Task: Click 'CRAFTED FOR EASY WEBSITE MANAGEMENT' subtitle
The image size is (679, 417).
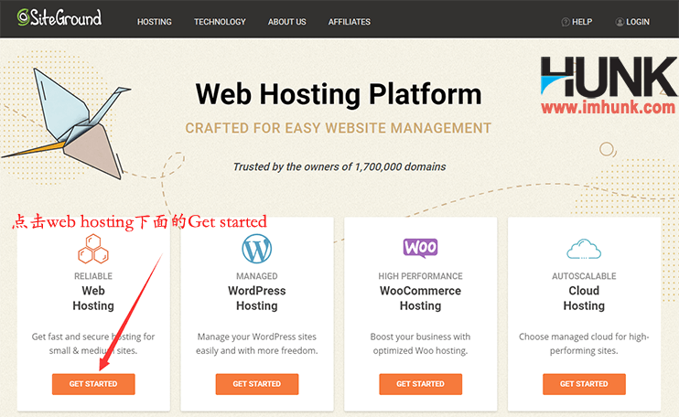Action: 339,128
